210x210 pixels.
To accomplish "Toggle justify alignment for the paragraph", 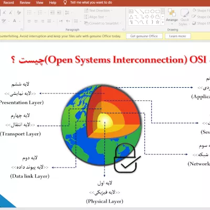I will [x=49, y=21].
